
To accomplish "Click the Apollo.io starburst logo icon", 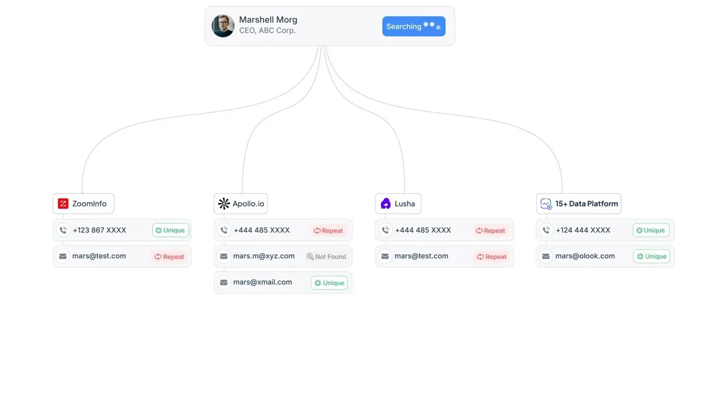I will (224, 203).
